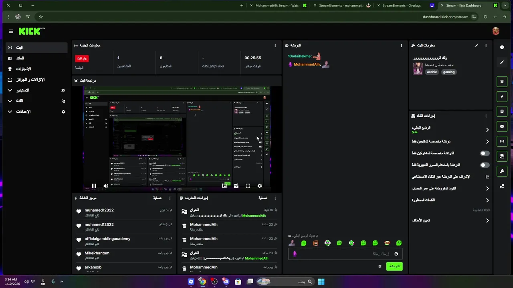Switch to StreamElements mohammed browser tab

click(x=341, y=6)
